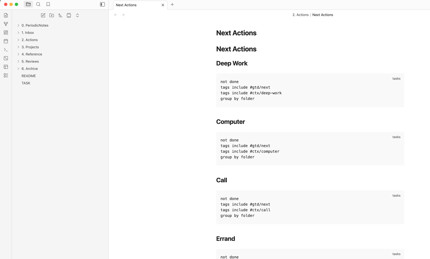Image resolution: width=430 pixels, height=259 pixels.
Task: Open canvas ribbon icon
Action: (x=6, y=32)
